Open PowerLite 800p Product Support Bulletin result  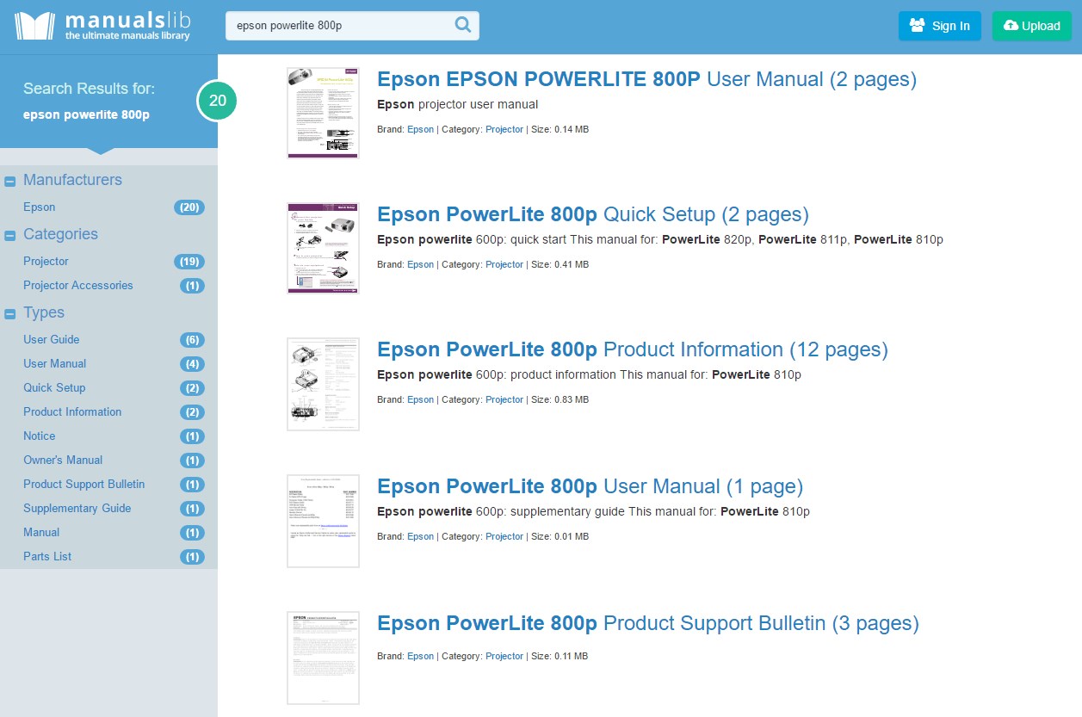pyautogui.click(x=648, y=624)
